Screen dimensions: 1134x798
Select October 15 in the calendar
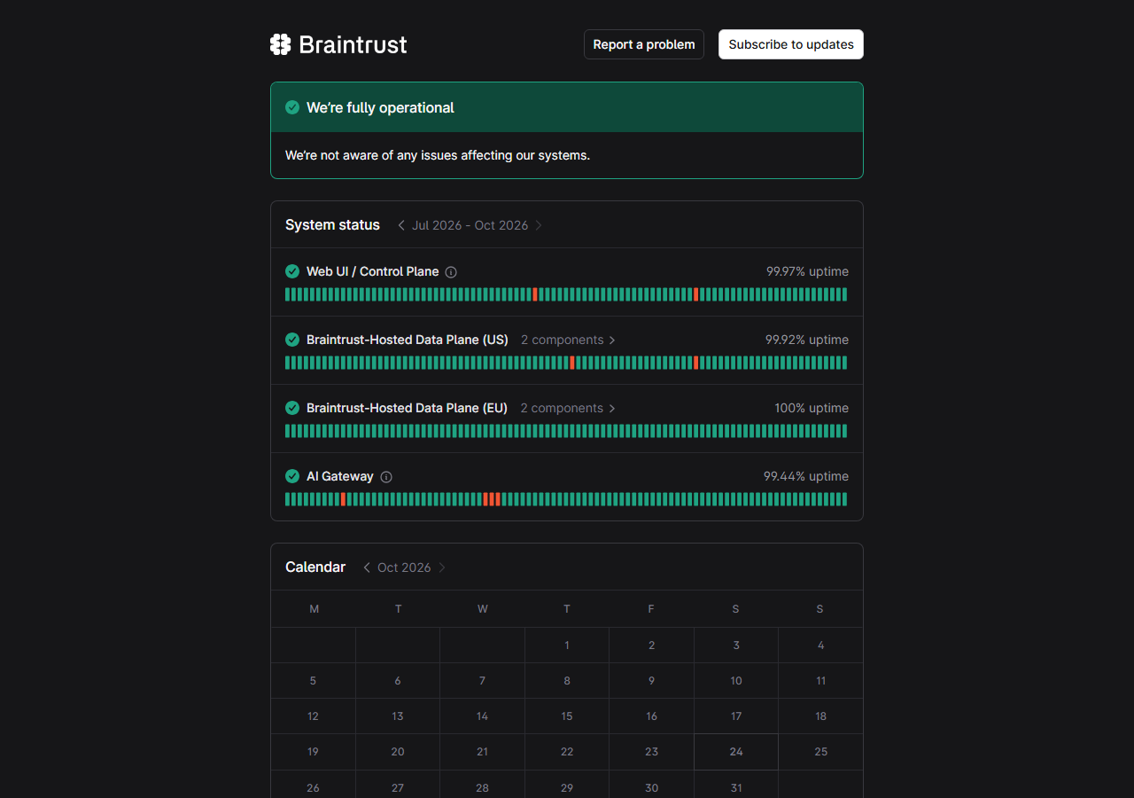click(567, 716)
